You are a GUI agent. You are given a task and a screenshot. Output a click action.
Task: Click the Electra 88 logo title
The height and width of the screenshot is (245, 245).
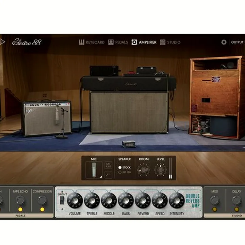[27, 42]
